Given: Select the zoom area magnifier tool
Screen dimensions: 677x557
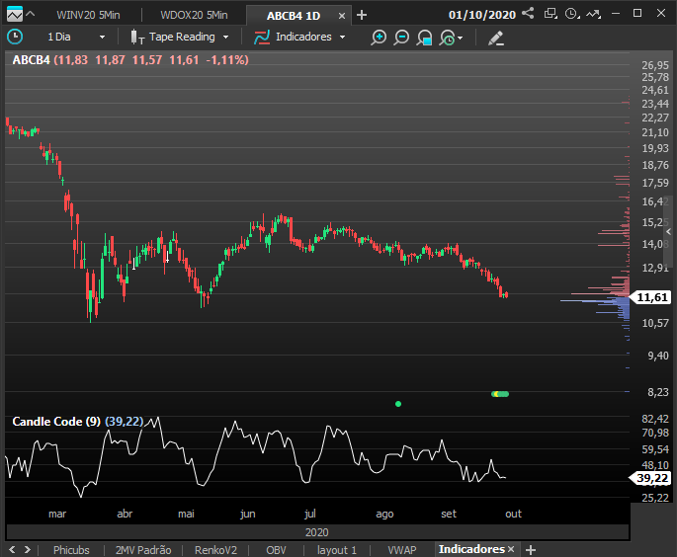Looking at the screenshot, I should pyautogui.click(x=424, y=38).
